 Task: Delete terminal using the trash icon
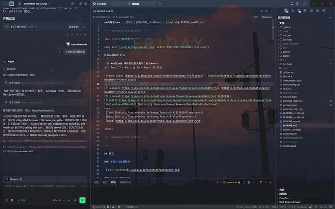249,182
